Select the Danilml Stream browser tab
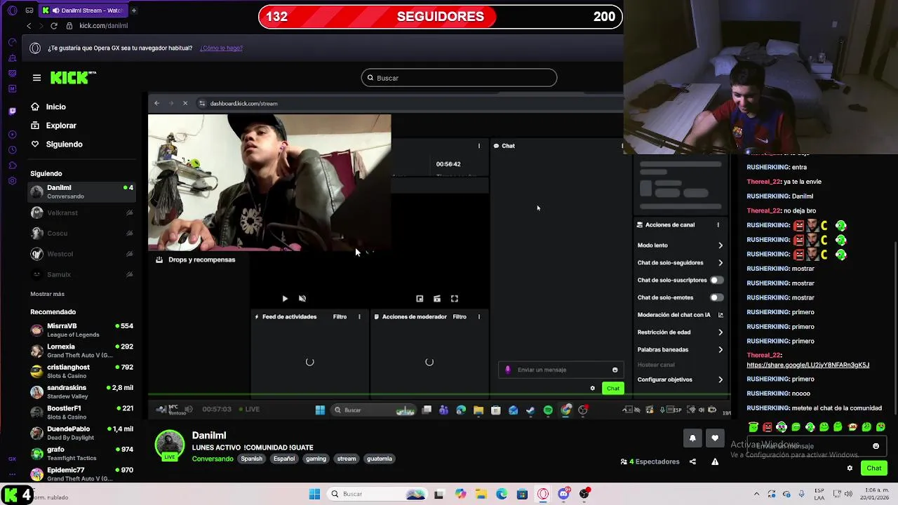898x505 pixels. tap(82, 11)
